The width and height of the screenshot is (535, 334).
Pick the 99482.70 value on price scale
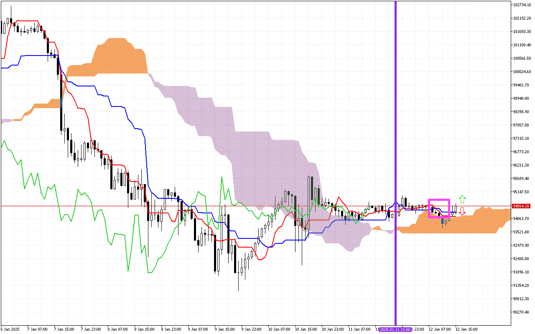(x=522, y=85)
